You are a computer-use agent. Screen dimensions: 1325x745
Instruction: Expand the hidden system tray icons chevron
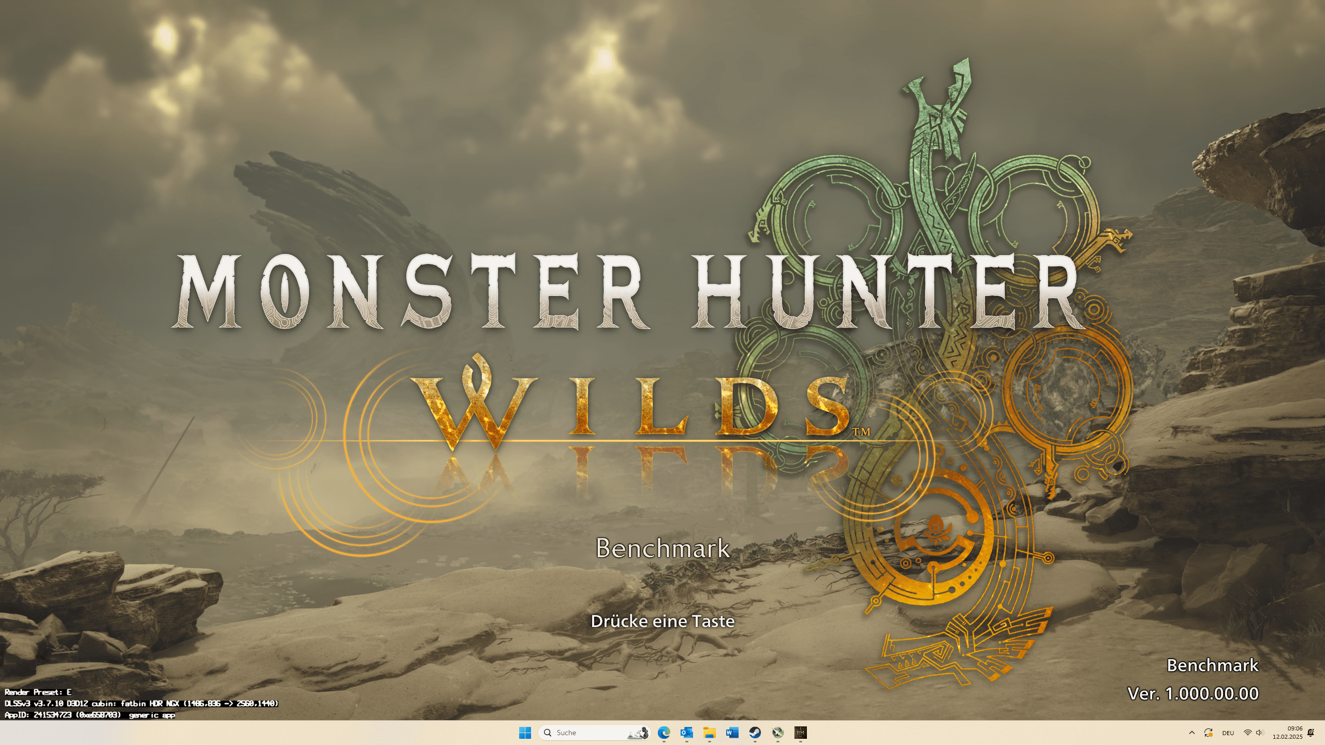click(1192, 733)
